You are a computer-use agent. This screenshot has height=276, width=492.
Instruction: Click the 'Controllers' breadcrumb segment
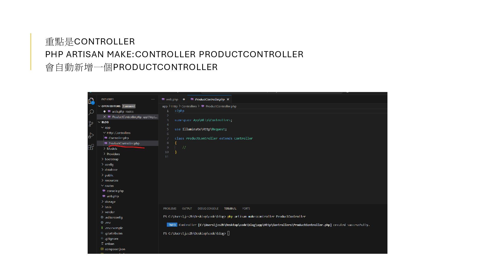tap(189, 106)
